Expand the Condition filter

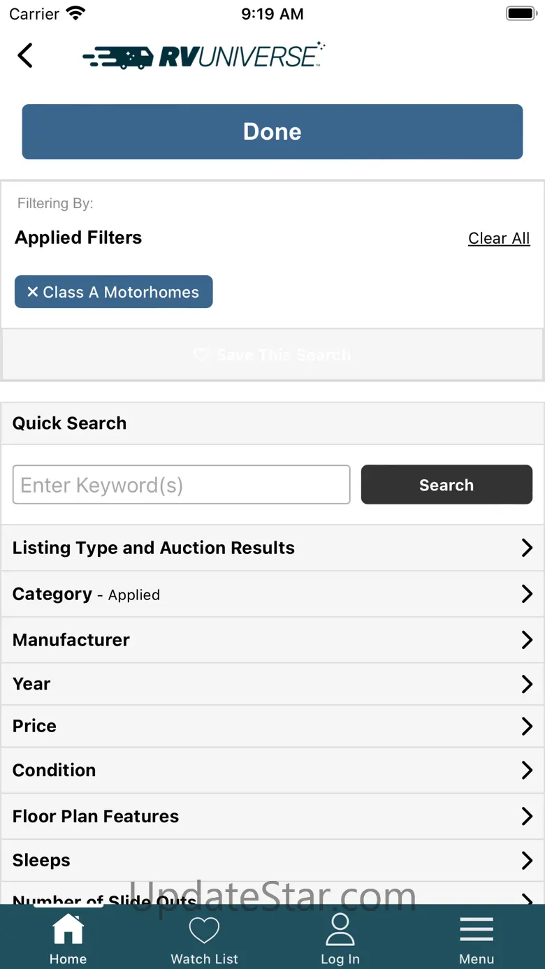click(272, 770)
